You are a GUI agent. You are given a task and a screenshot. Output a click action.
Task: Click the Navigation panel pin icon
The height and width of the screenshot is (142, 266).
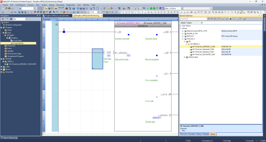37,15
